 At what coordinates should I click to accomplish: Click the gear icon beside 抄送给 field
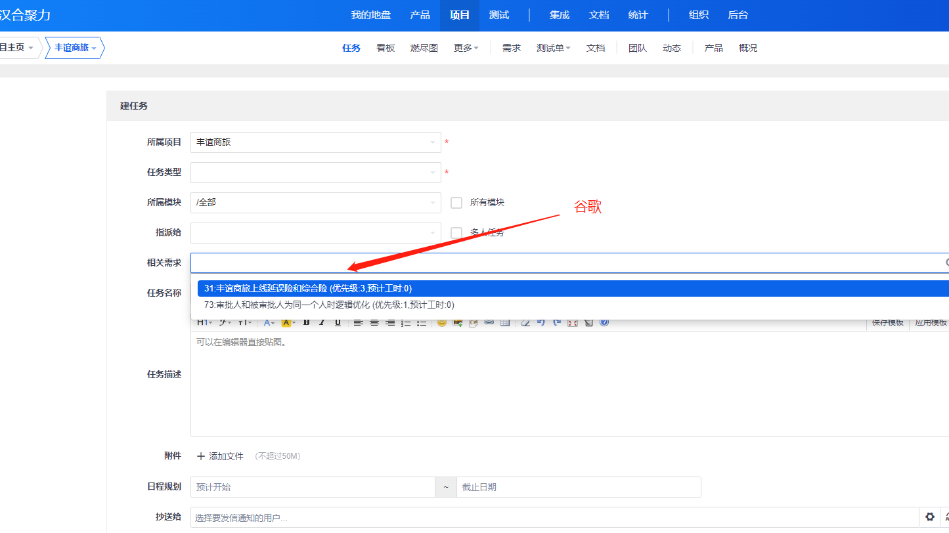click(x=930, y=517)
